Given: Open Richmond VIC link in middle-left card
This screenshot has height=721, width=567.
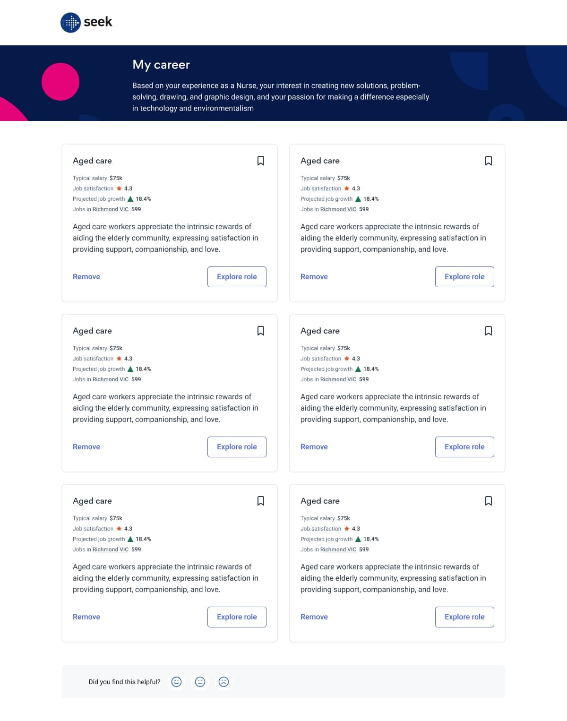Looking at the screenshot, I should tap(111, 379).
